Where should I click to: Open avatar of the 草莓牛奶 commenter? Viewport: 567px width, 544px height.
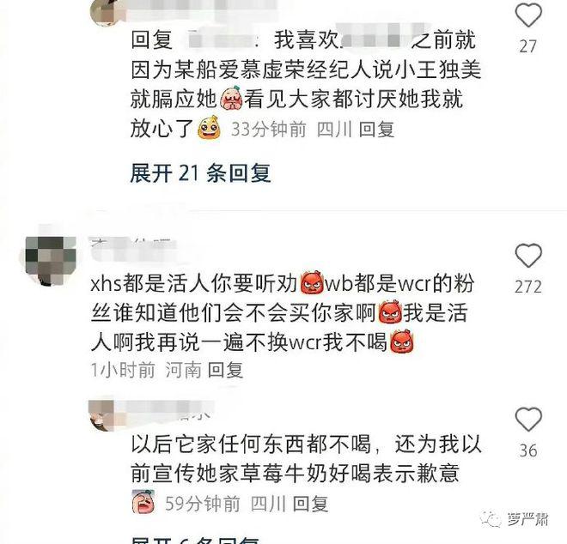(102, 416)
